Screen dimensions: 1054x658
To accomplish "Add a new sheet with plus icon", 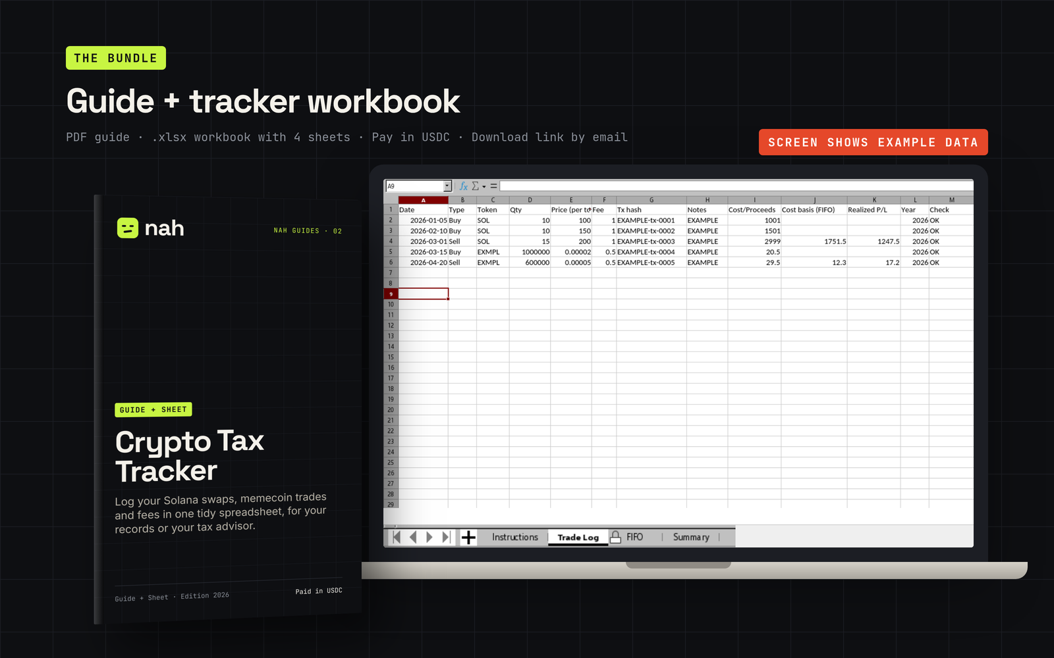I will [x=468, y=538].
